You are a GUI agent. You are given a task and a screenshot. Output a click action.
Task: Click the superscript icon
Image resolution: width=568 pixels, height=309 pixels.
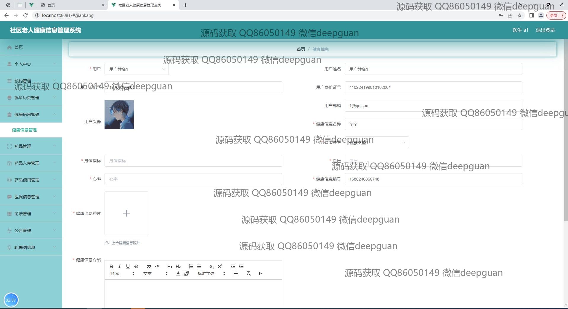[220, 266]
